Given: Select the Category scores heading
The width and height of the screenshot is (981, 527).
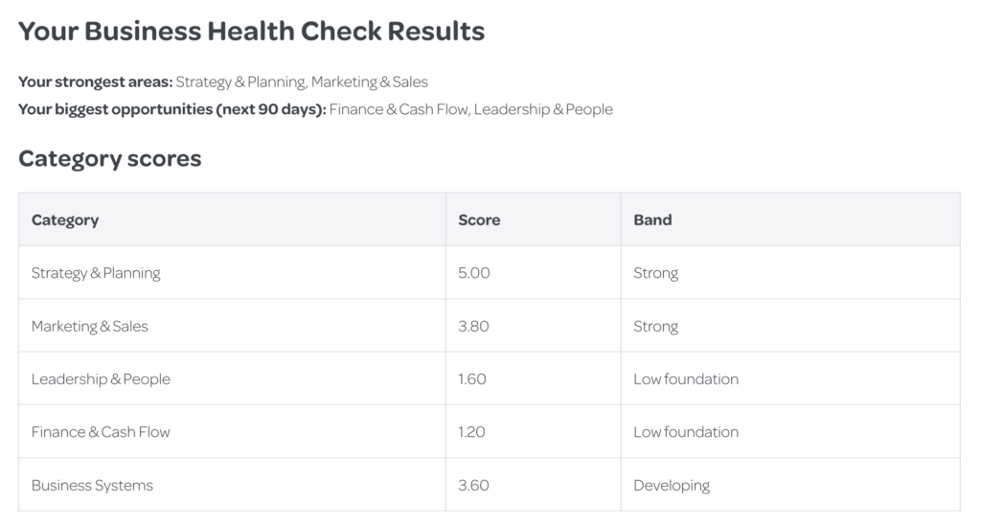Looking at the screenshot, I should click(x=109, y=159).
